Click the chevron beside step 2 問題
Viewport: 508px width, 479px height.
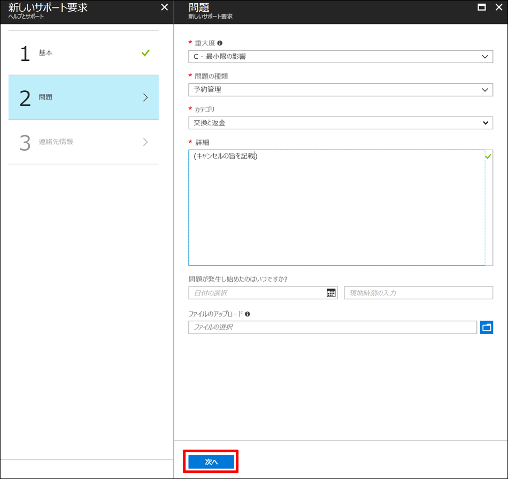145,97
